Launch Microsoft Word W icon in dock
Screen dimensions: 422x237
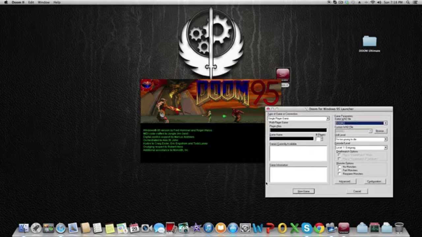click(257, 228)
